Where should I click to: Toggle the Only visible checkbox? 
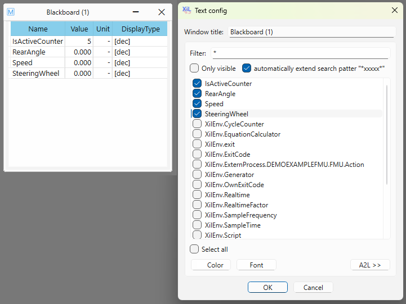[x=194, y=69]
